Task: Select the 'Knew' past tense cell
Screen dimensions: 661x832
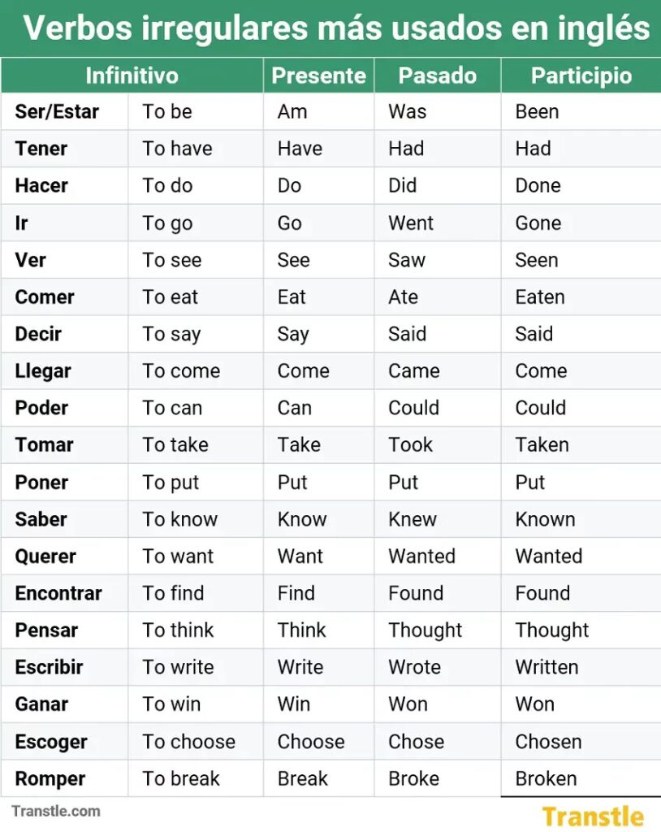Action: click(413, 519)
